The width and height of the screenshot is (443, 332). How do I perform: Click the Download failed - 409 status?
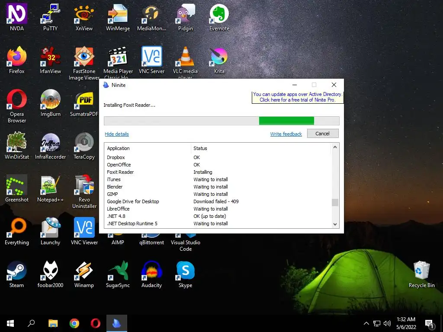point(216,201)
